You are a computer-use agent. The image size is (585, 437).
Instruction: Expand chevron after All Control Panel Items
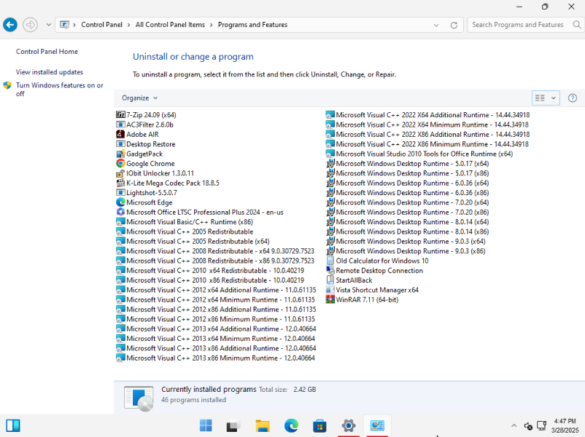(x=211, y=25)
